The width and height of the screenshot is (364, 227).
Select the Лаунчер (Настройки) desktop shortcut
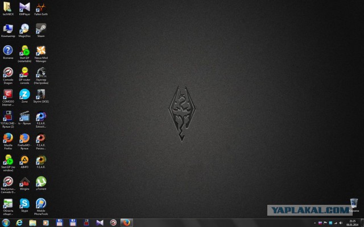click(x=41, y=75)
